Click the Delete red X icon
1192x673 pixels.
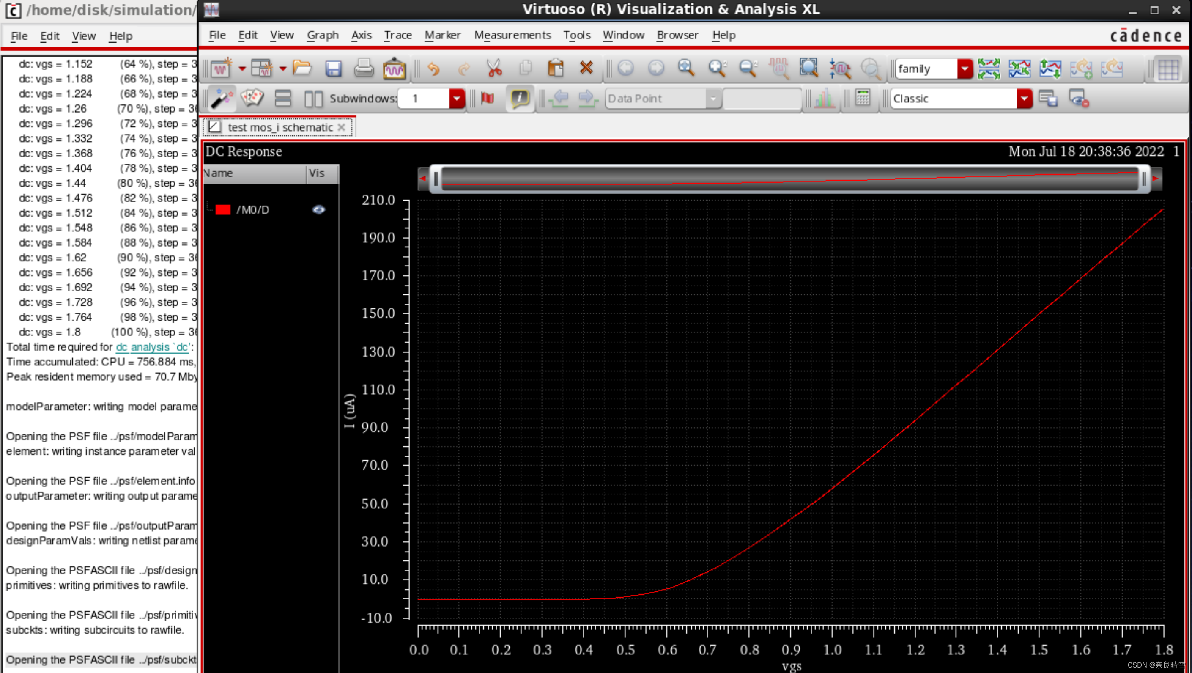586,68
